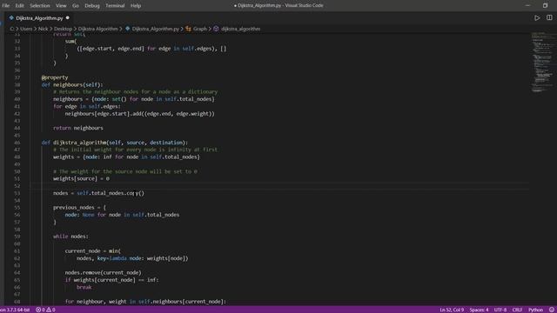Click line number 52 in the gutter
The width and height of the screenshot is (557, 313).
tap(17, 186)
